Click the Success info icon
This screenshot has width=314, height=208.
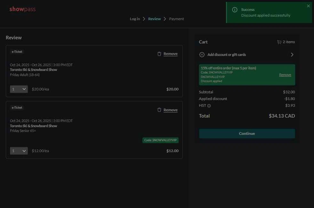pyautogui.click(x=235, y=10)
